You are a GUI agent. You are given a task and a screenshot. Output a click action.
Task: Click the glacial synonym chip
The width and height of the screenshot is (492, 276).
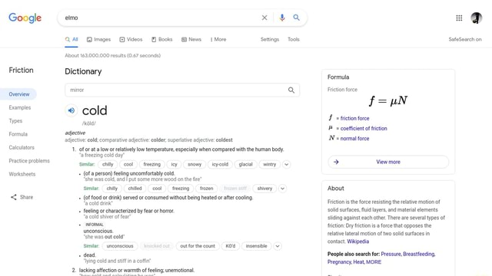coord(246,164)
